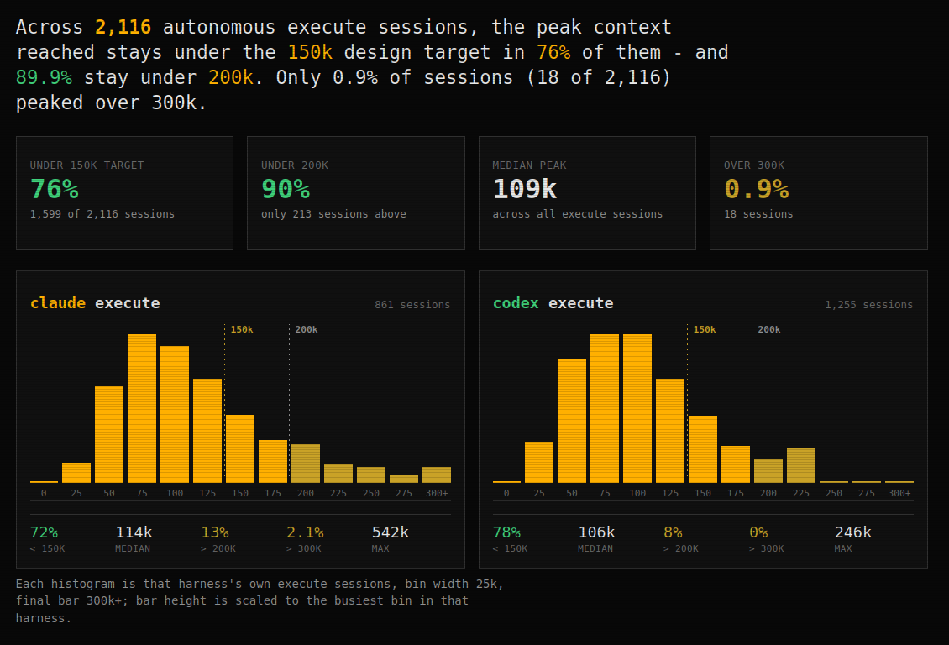Click the 'OVER 300K' card label
Viewport: 949px width, 645px height.
[x=753, y=165]
